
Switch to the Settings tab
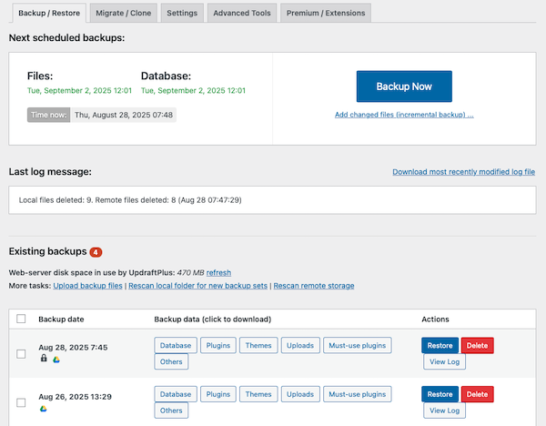182,14
